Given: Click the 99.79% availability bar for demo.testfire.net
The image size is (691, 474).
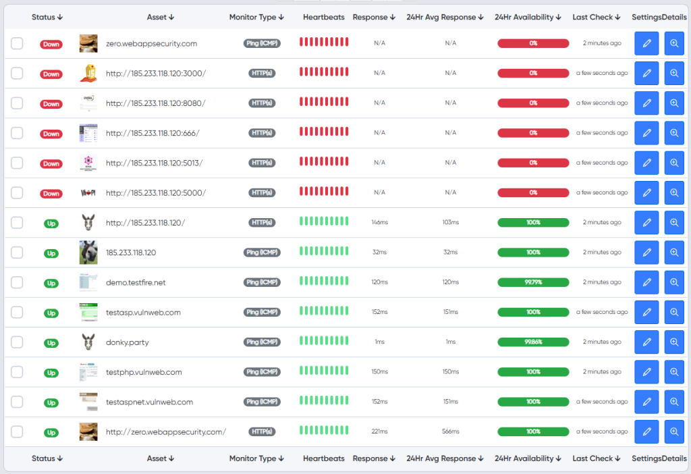Looking at the screenshot, I should pos(533,282).
